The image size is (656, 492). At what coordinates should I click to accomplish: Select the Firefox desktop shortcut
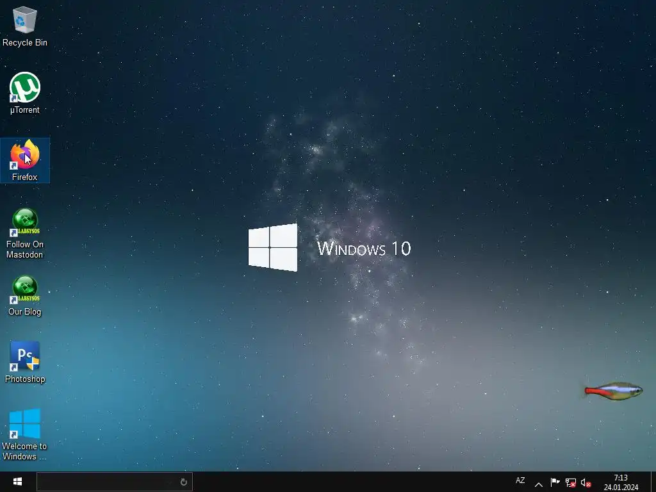tap(25, 160)
